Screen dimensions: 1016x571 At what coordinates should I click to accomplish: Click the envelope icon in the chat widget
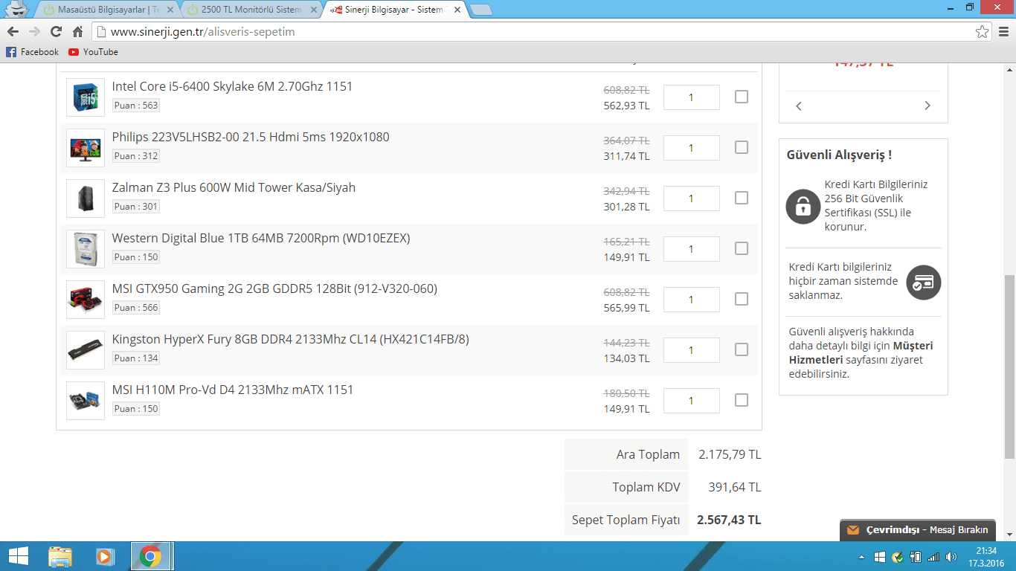click(852, 530)
